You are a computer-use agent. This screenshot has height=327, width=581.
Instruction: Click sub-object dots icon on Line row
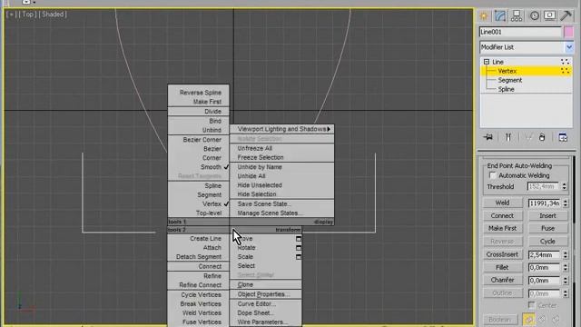coord(565,62)
